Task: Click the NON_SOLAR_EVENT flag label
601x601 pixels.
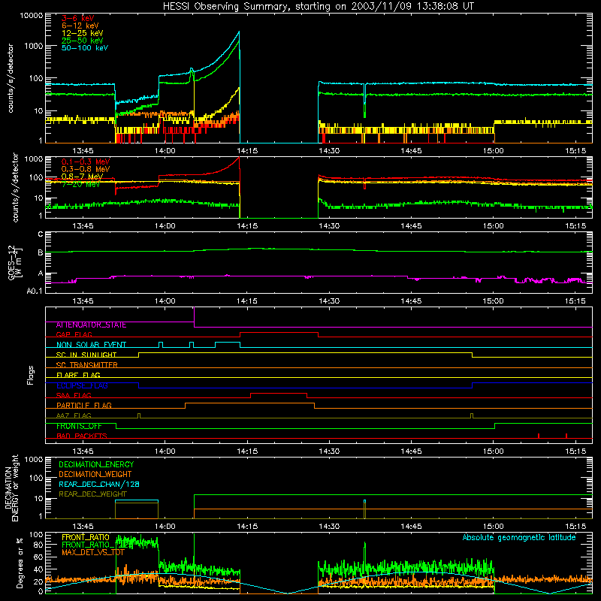Action: [91, 345]
